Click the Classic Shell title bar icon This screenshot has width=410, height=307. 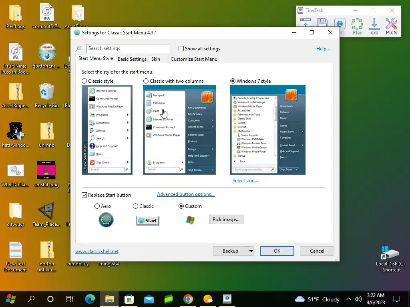[x=76, y=33]
